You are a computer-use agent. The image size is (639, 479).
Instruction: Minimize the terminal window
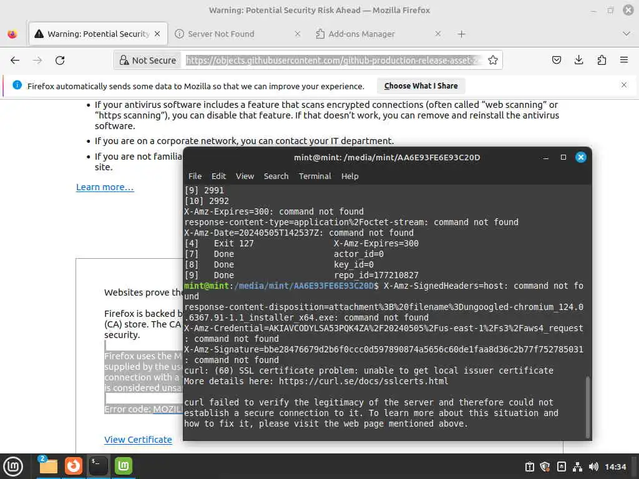[x=545, y=157]
